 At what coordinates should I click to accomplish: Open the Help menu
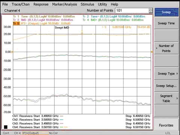(114, 4)
